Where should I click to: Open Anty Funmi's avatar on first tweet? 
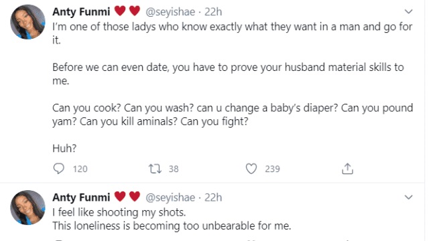tap(27, 22)
